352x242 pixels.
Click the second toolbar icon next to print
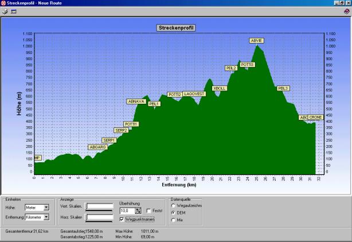pyautogui.click(x=13, y=11)
